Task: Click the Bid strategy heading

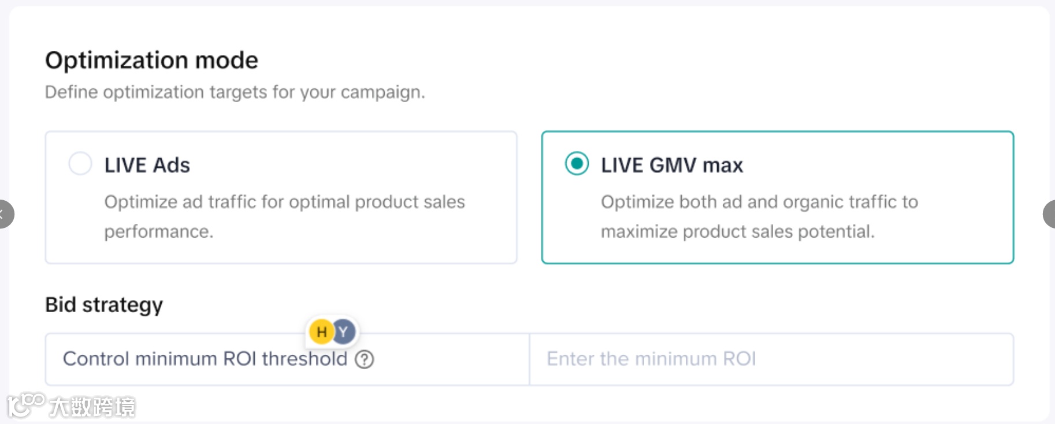Action: [104, 305]
